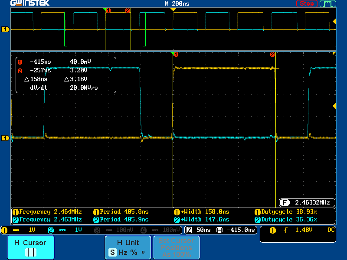Click the trigger level 1.48V value
Image resolution: width=347 pixels, height=260 pixels.
[x=304, y=230]
